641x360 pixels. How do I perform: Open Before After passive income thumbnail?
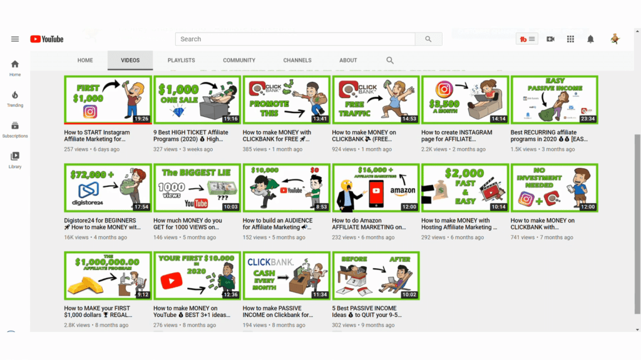pyautogui.click(x=376, y=276)
